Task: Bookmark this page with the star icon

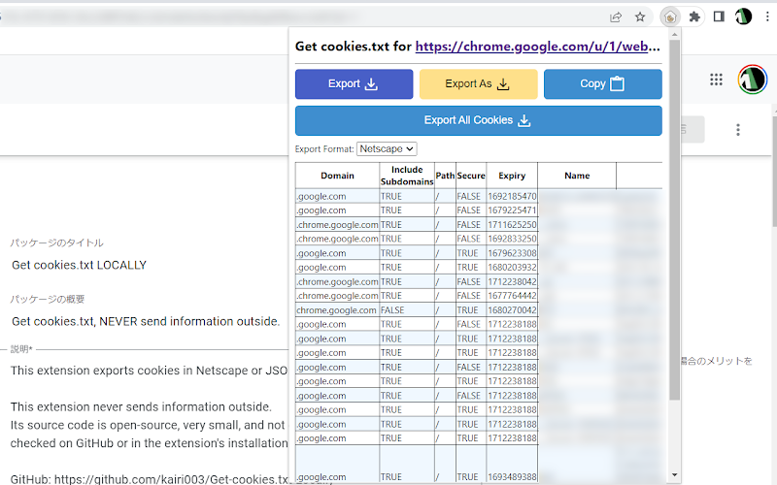Action: [640, 17]
